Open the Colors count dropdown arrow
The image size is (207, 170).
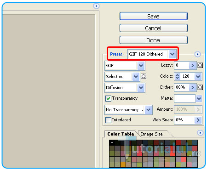(x=198, y=76)
